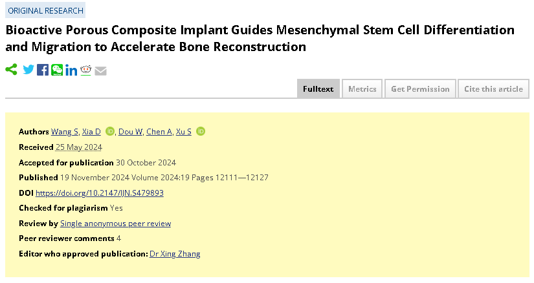Select the Get Permission tab
The image size is (534, 283).
[420, 89]
